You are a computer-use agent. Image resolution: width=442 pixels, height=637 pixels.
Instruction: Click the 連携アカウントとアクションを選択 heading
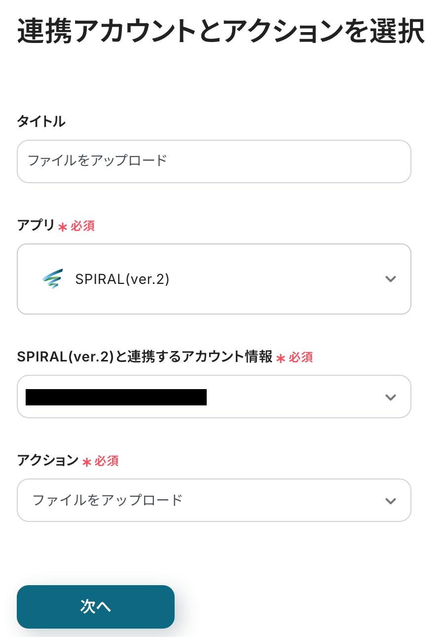[221, 33]
